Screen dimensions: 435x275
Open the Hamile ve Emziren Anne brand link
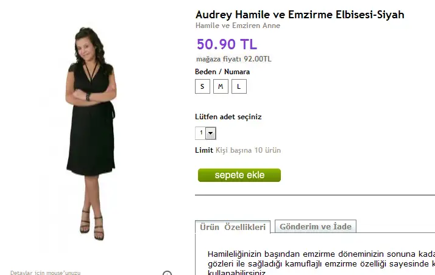(238, 26)
